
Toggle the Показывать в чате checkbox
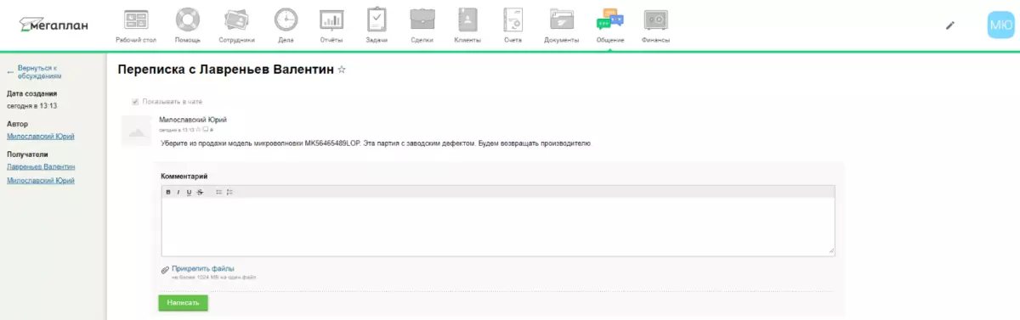click(135, 102)
